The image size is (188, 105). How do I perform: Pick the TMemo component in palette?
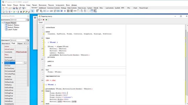click(55, 11)
